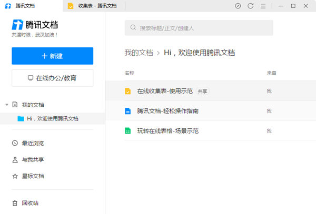The image size is (316, 214).
Task: Click the 在线办公/教育 button
Action: click(52, 78)
